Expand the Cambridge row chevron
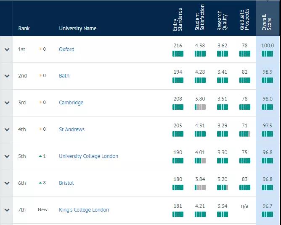281x225 pixels. (x=7, y=103)
